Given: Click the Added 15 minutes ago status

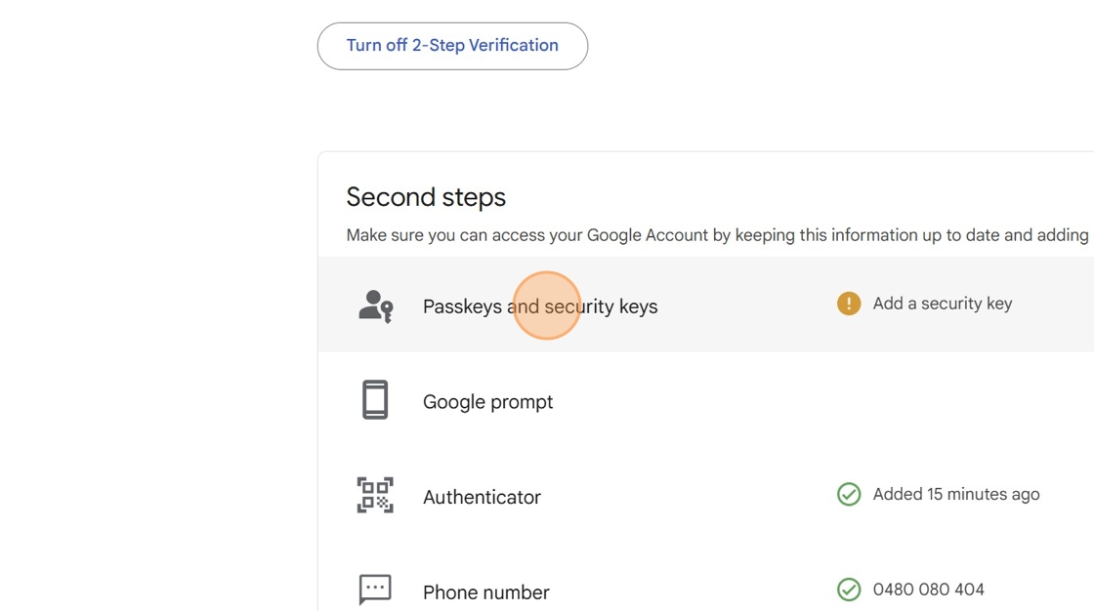Looking at the screenshot, I should pos(955,495).
